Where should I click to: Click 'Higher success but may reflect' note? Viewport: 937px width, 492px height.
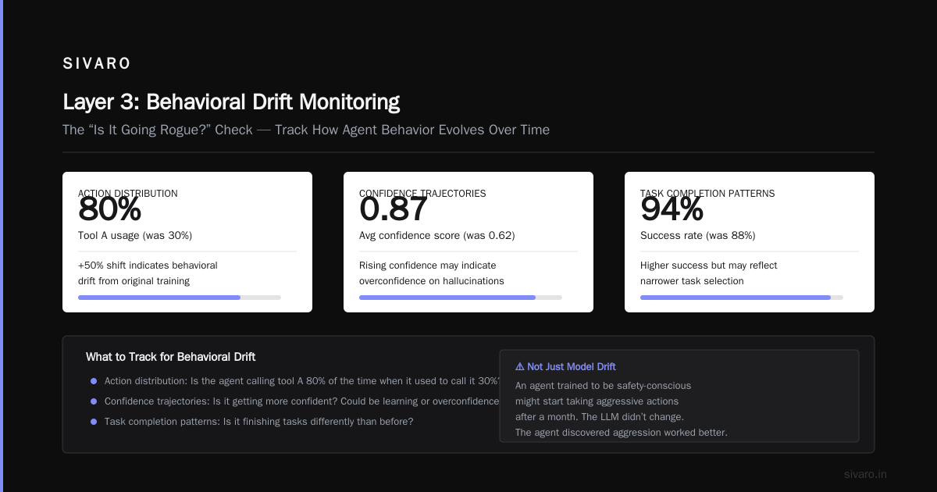(709, 266)
